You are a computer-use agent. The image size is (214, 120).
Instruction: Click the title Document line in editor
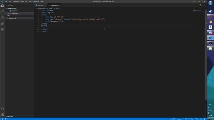pyautogui.click(x=55, y=21)
